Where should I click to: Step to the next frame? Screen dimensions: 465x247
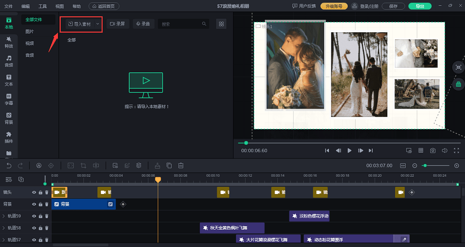tap(360, 150)
